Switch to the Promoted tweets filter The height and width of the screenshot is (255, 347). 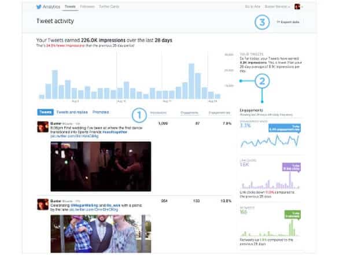(x=101, y=112)
